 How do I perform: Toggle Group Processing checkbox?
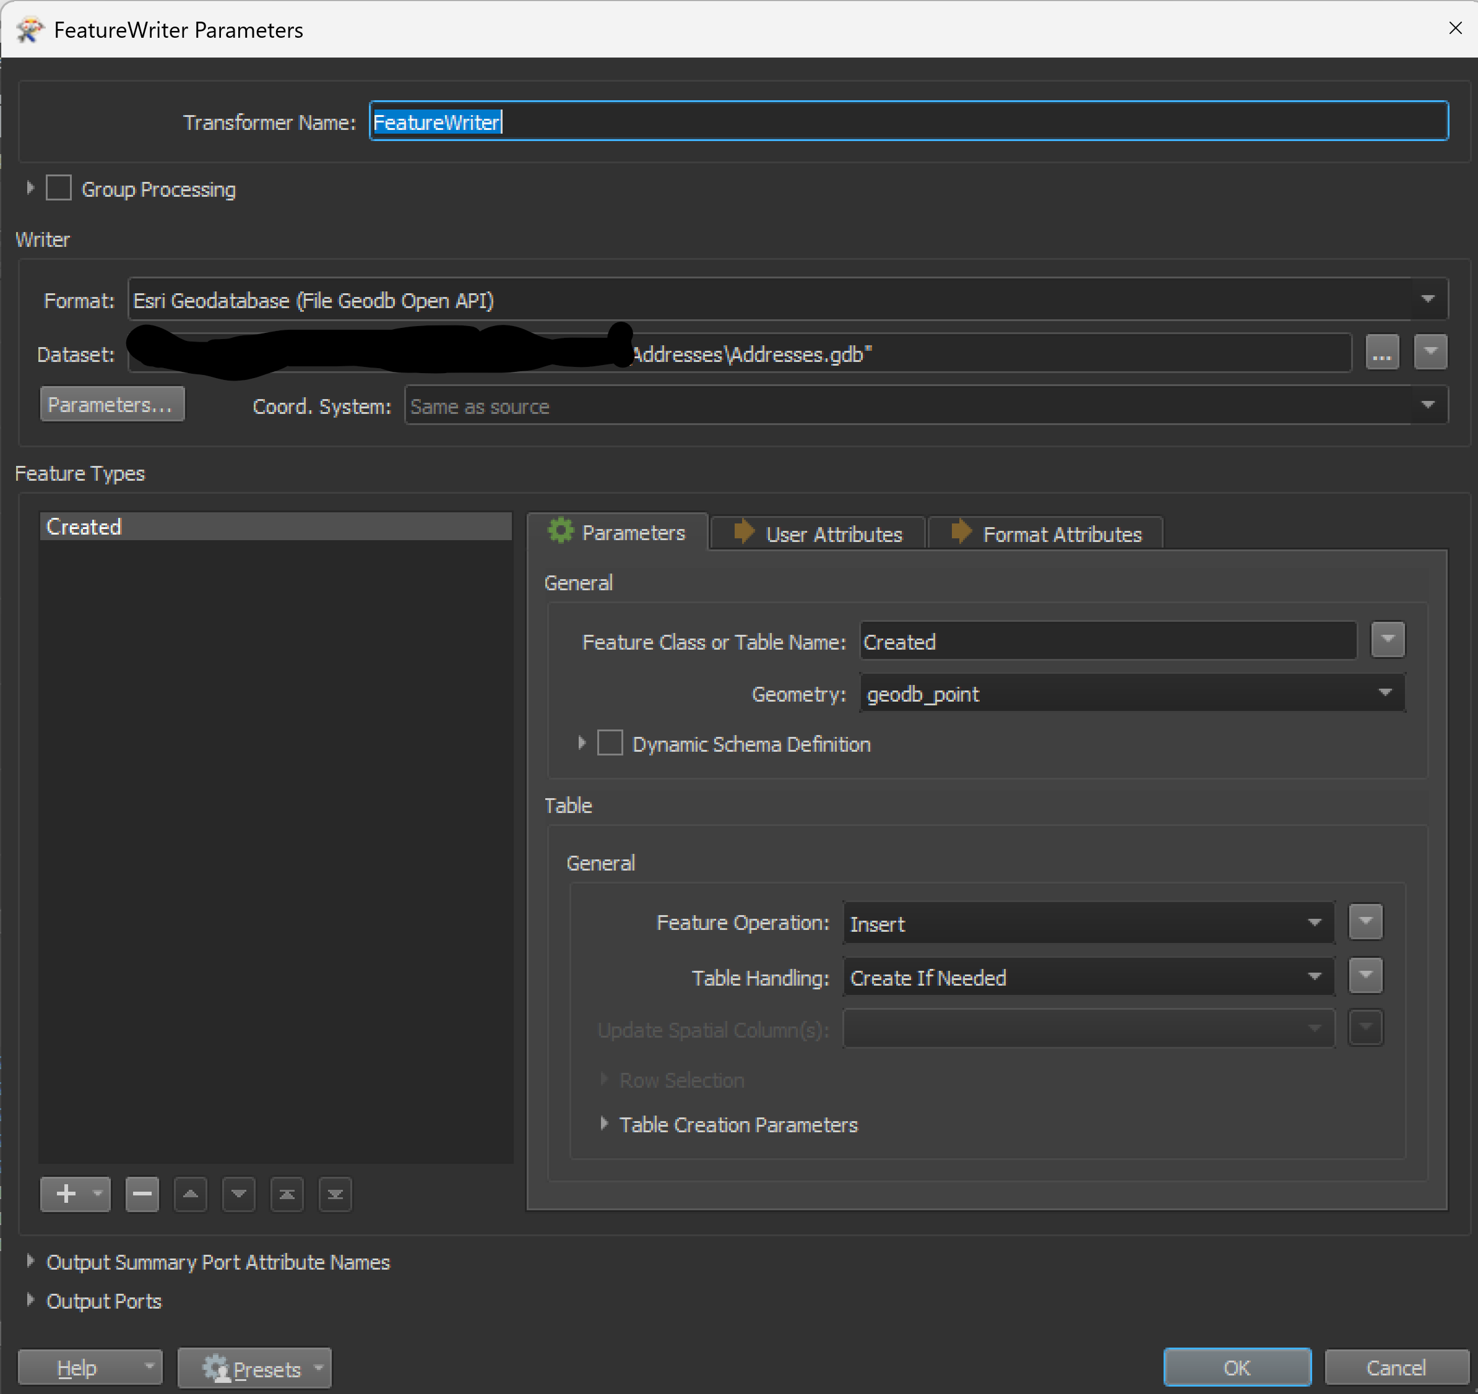tap(59, 188)
